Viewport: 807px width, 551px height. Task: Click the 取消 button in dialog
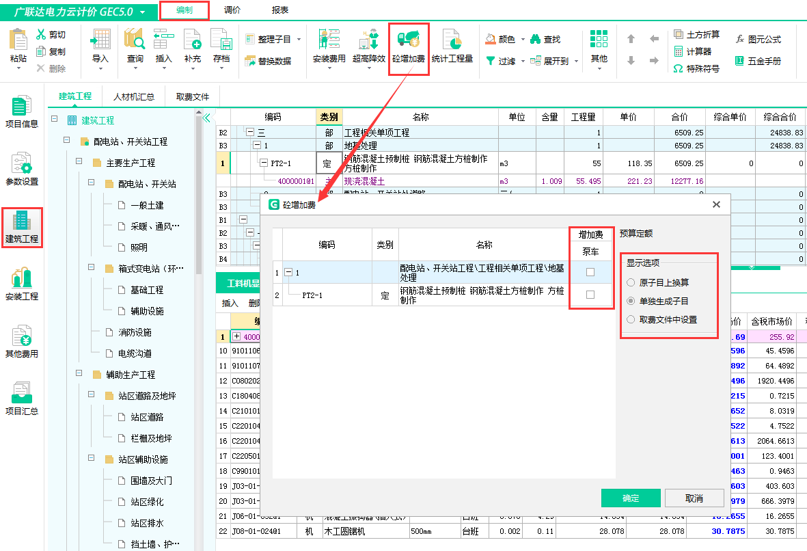pyautogui.click(x=694, y=498)
